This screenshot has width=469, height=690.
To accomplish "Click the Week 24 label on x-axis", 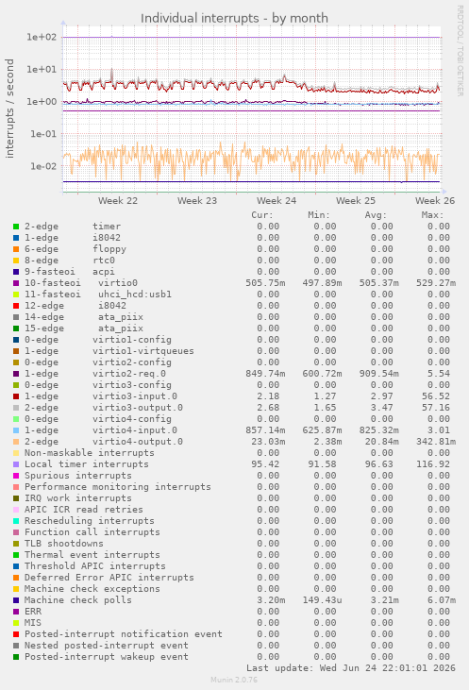I will click(276, 201).
